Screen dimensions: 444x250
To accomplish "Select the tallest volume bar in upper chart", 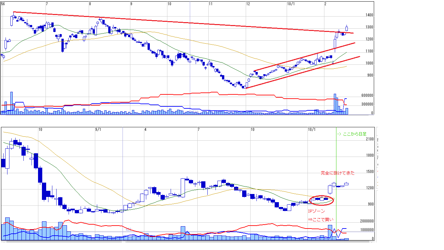I will (11, 103).
